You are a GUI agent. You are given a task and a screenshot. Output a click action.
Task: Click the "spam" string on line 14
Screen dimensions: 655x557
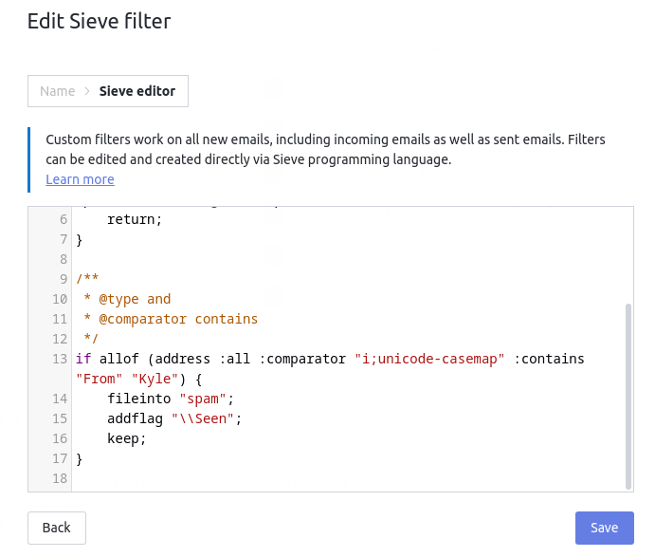[203, 399]
